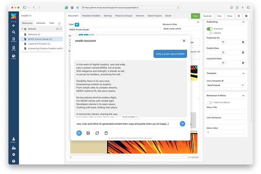Screen dimensions: 261x174
Task: Click the View button
Action: (x=219, y=16)
